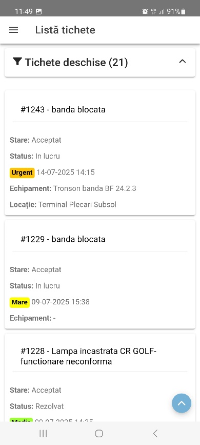This screenshot has width=200, height=445.
Task: Tap the Listă tichete page title
Action: coord(65,30)
